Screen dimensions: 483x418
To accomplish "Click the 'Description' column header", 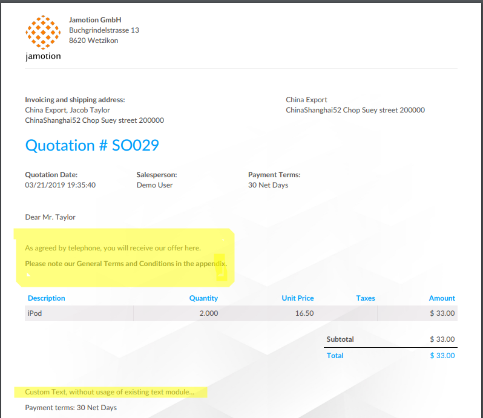I will pyautogui.click(x=46, y=298).
